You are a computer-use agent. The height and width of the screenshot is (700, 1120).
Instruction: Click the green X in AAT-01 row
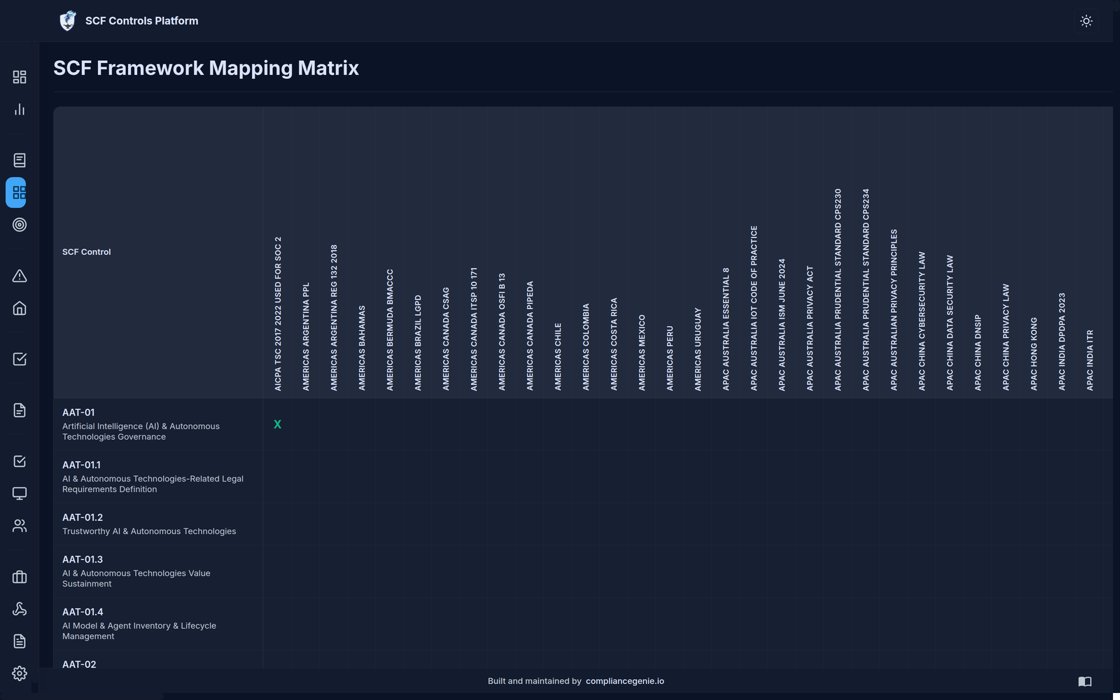[278, 424]
